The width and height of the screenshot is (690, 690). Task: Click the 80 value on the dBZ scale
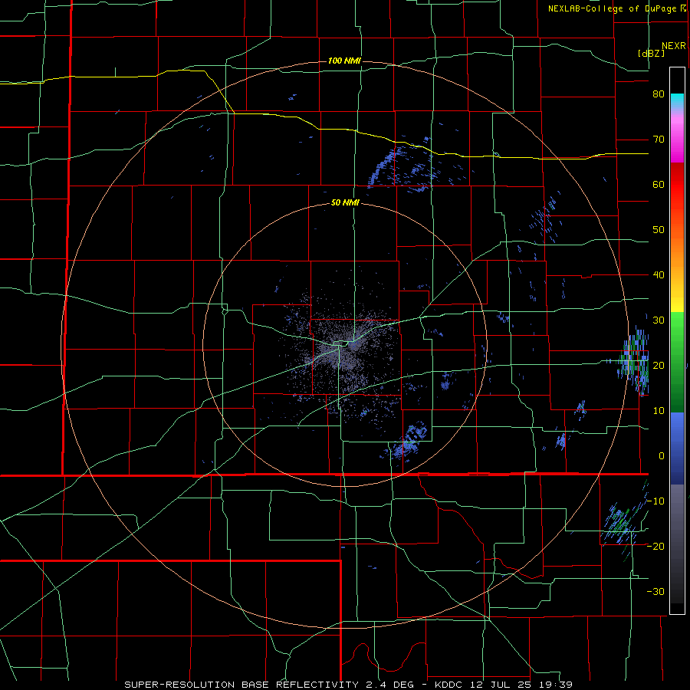(x=659, y=94)
